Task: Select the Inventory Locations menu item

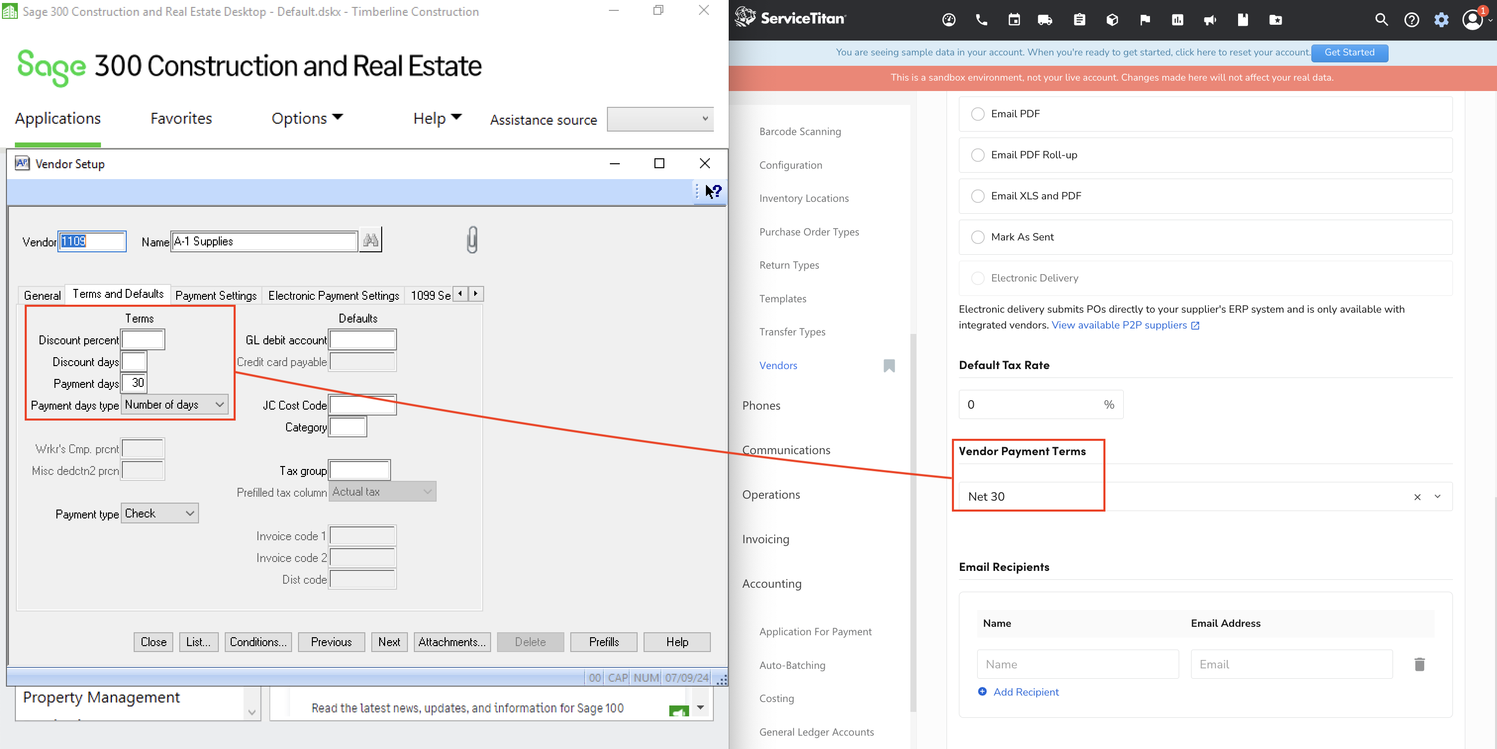Action: point(803,198)
